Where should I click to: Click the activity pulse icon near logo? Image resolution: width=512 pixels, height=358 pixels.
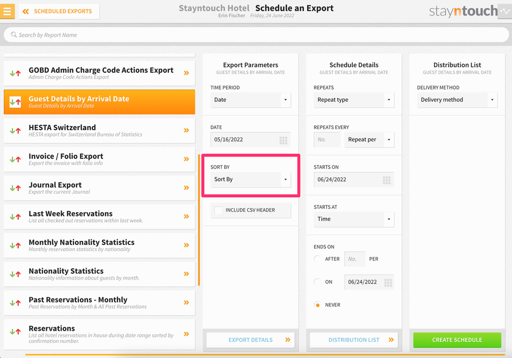(x=505, y=12)
